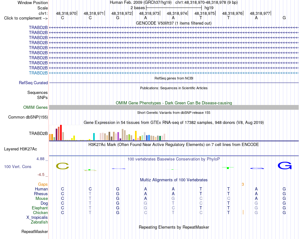Click the large blue G conservation logo
This screenshot has width=299, height=239.
(285, 166)
